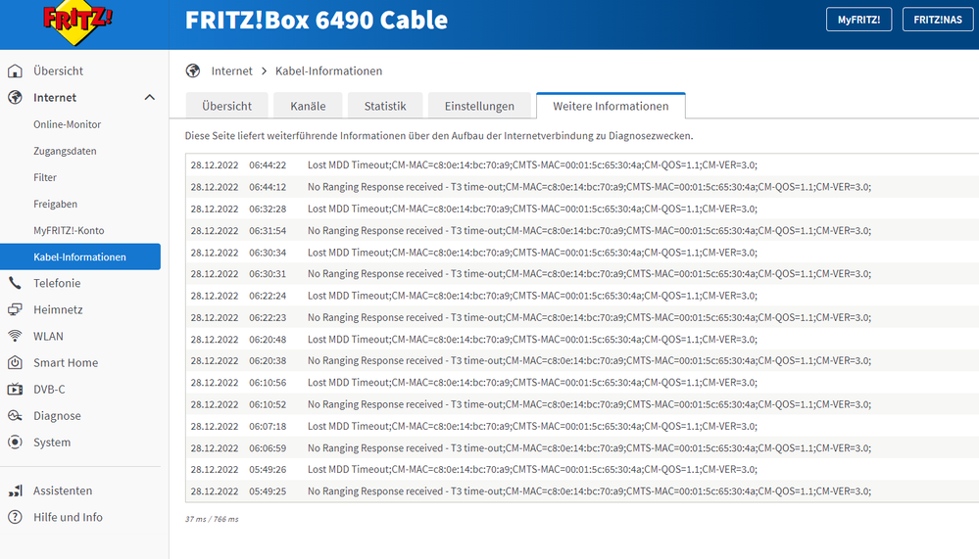Click the WLAN wifi icon

click(15, 336)
